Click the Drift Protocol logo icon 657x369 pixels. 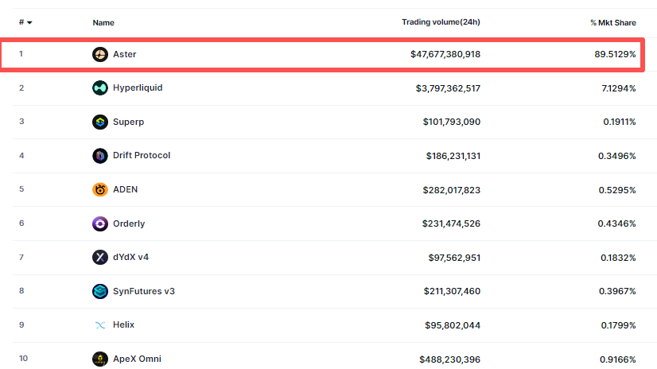pos(99,156)
